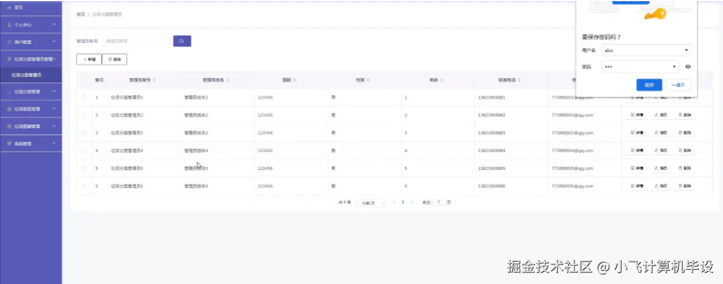723x284 pixels.
Task: Select page 1 in pagination
Action: click(403, 202)
